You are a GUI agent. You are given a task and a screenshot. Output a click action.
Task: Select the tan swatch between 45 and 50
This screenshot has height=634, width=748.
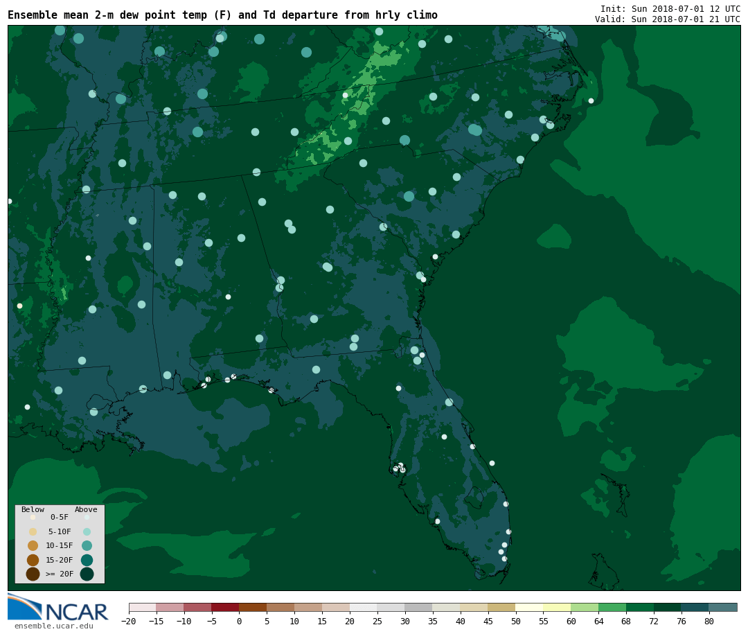502,607
